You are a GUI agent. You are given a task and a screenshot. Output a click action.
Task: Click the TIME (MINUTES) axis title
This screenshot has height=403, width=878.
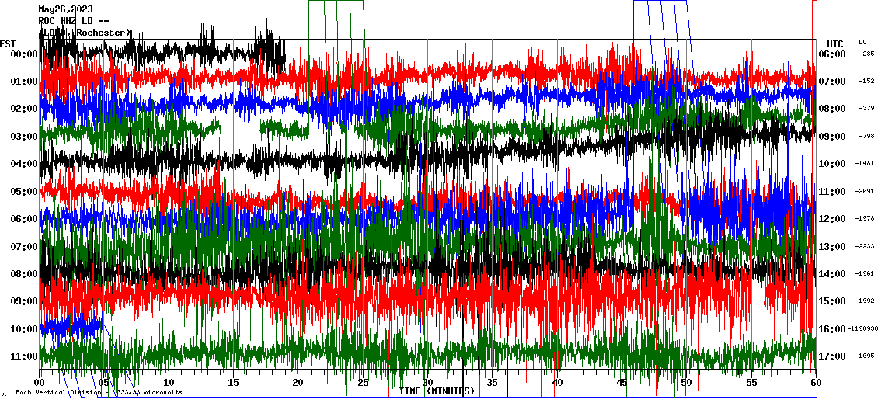pos(437,391)
